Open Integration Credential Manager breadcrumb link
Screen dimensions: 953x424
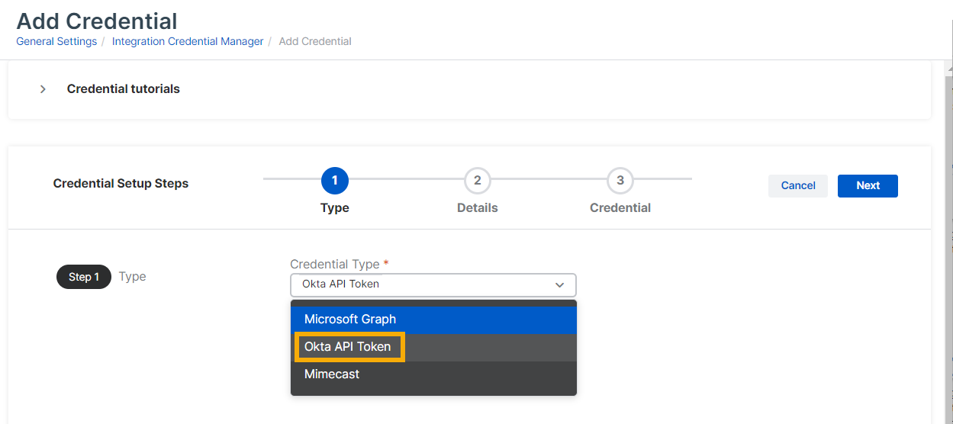(188, 41)
